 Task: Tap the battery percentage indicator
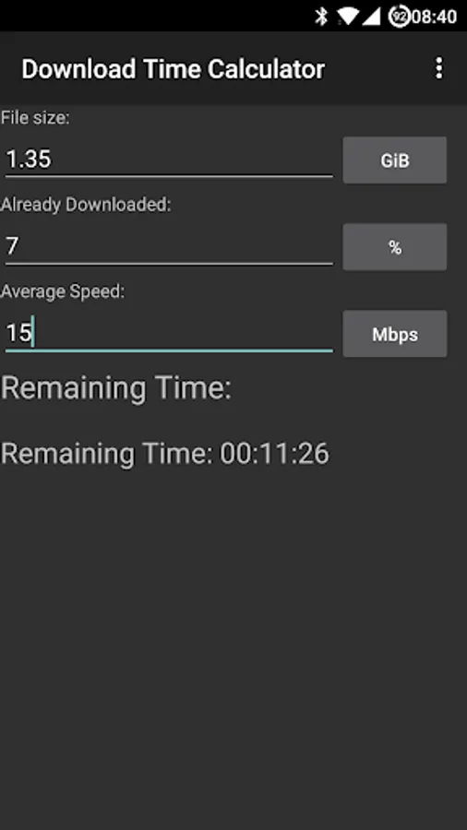pyautogui.click(x=400, y=17)
